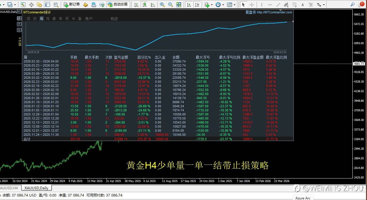The image size is (367, 200).
Task: Switch chart to line chart style
Action: [153, 5]
